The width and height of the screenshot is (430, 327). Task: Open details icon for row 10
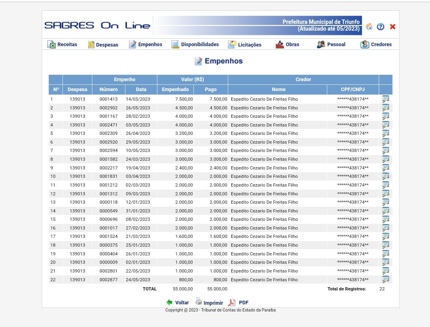click(x=385, y=176)
